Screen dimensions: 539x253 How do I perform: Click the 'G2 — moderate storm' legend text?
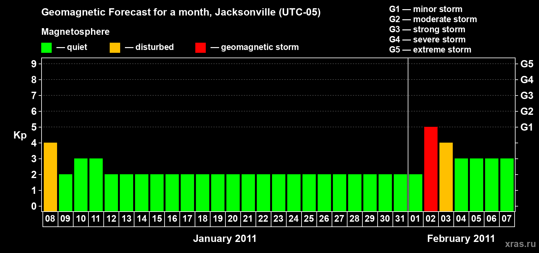point(433,19)
